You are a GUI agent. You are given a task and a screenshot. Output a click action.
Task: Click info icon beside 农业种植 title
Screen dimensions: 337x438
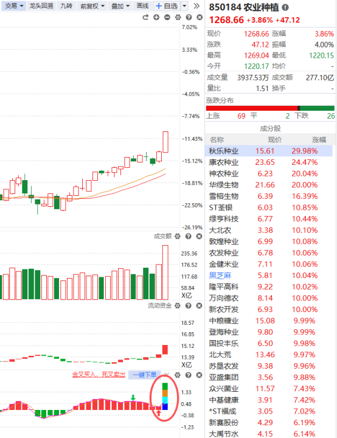[285, 7]
